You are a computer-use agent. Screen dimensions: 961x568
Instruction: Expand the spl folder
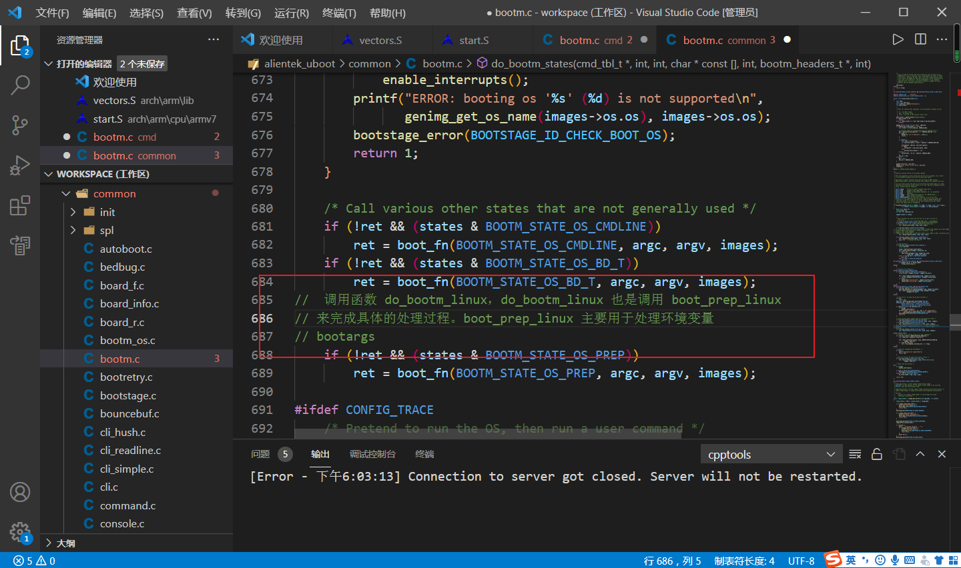click(73, 231)
